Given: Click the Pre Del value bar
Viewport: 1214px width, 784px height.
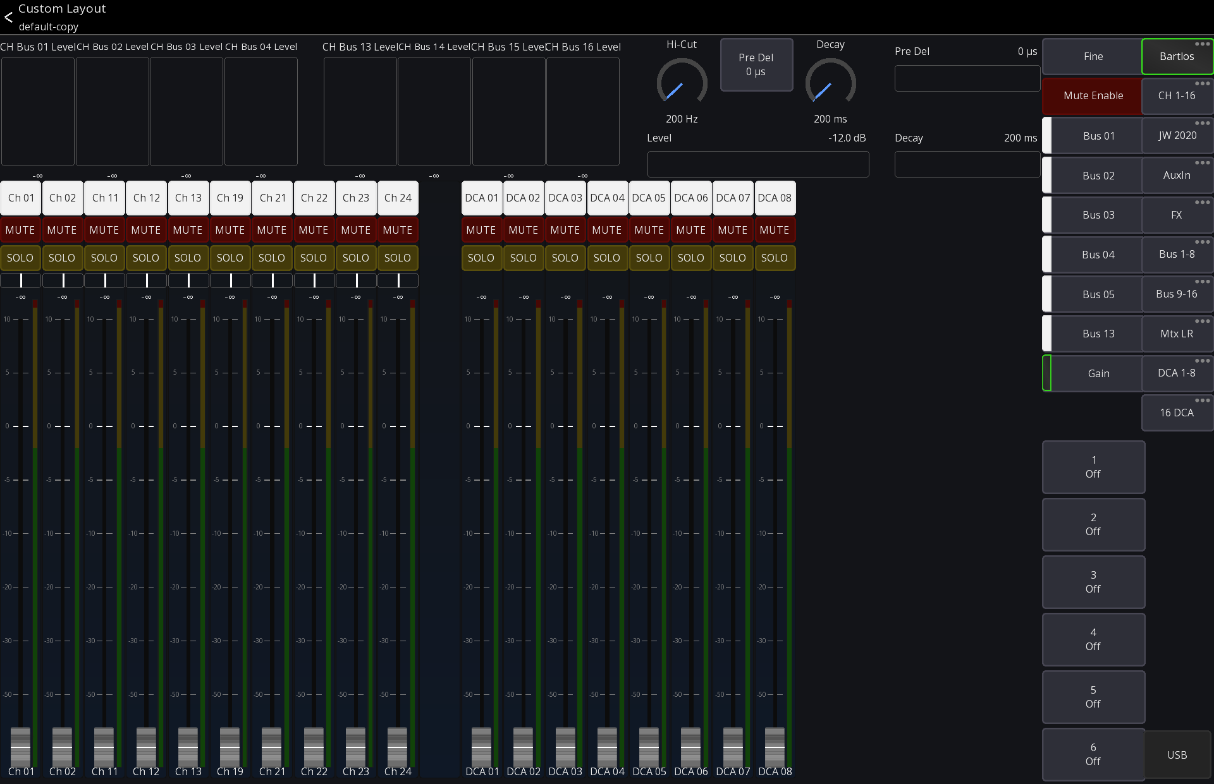Looking at the screenshot, I should (x=967, y=78).
